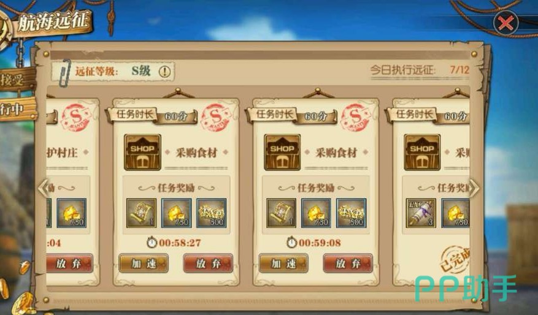Click 加速 on the 00:59:08 mission
The width and height of the screenshot is (538, 315).
(283, 264)
